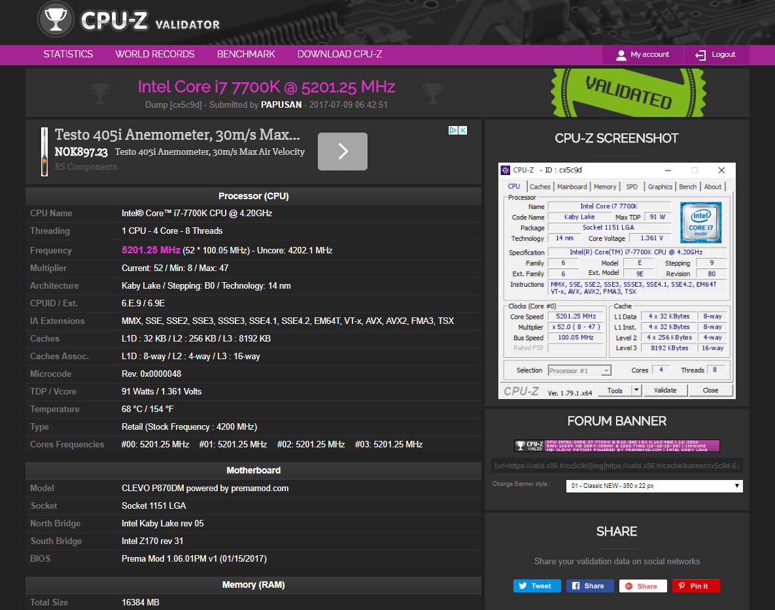775x610 pixels.
Task: Expand the Tools dropdown arrow
Action: (636, 391)
